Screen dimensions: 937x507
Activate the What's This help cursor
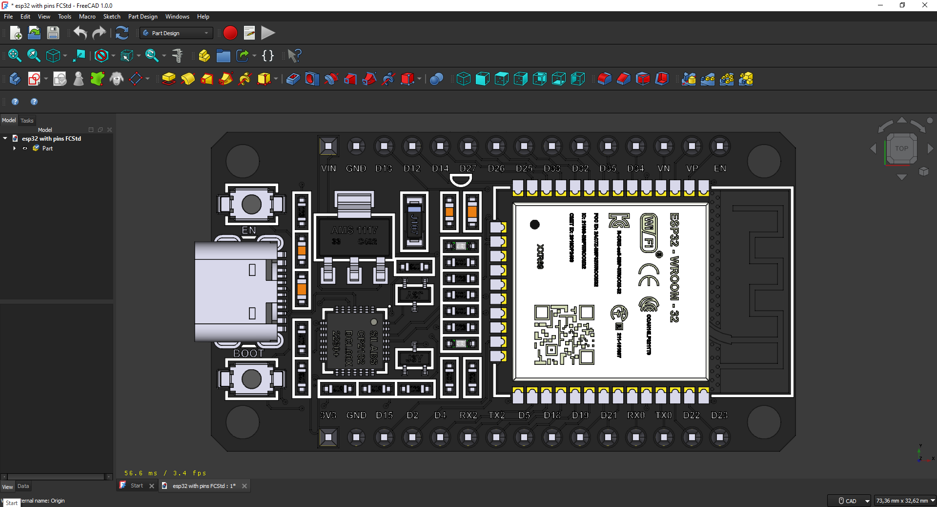tap(294, 56)
